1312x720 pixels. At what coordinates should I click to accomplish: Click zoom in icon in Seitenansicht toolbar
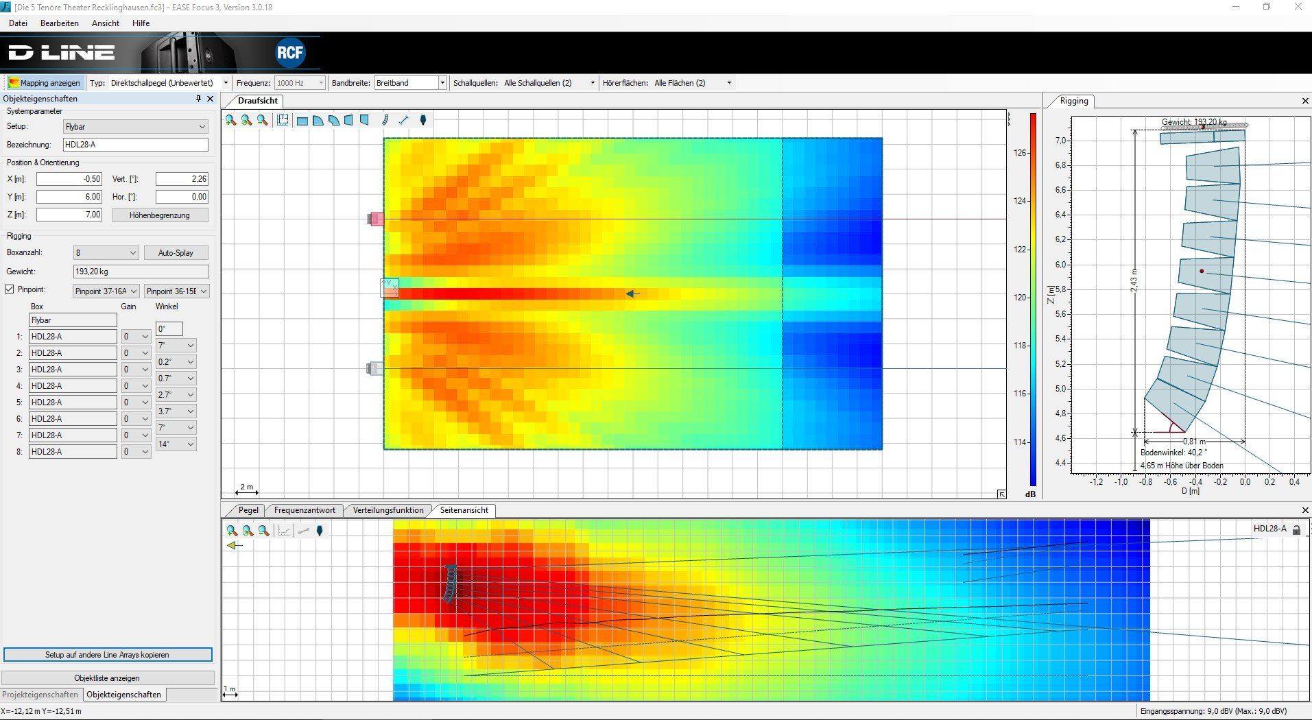(x=232, y=531)
